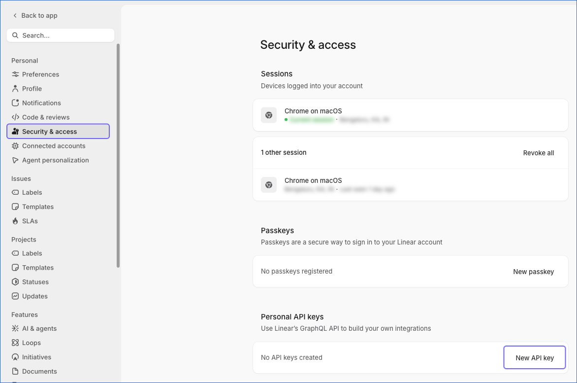Click the Security & access page heading

coord(308,45)
